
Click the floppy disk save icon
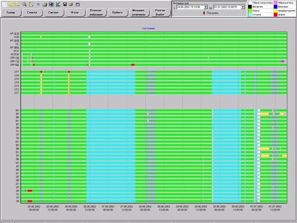pyautogui.click(x=65, y=4)
